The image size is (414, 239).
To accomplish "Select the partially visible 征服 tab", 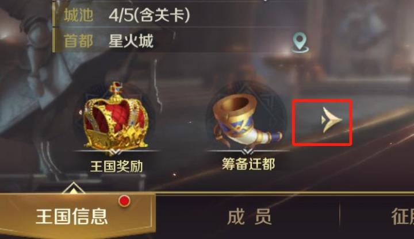I will click(402, 217).
